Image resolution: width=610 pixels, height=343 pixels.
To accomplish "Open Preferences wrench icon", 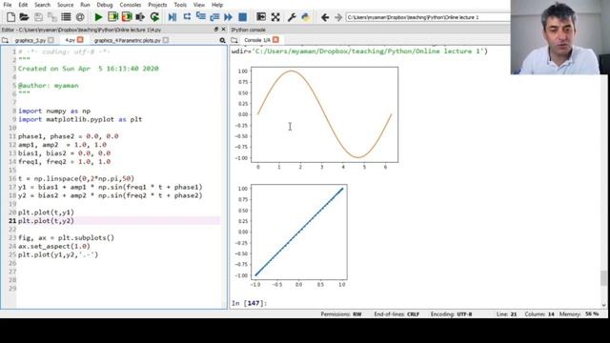I will tap(292, 17).
